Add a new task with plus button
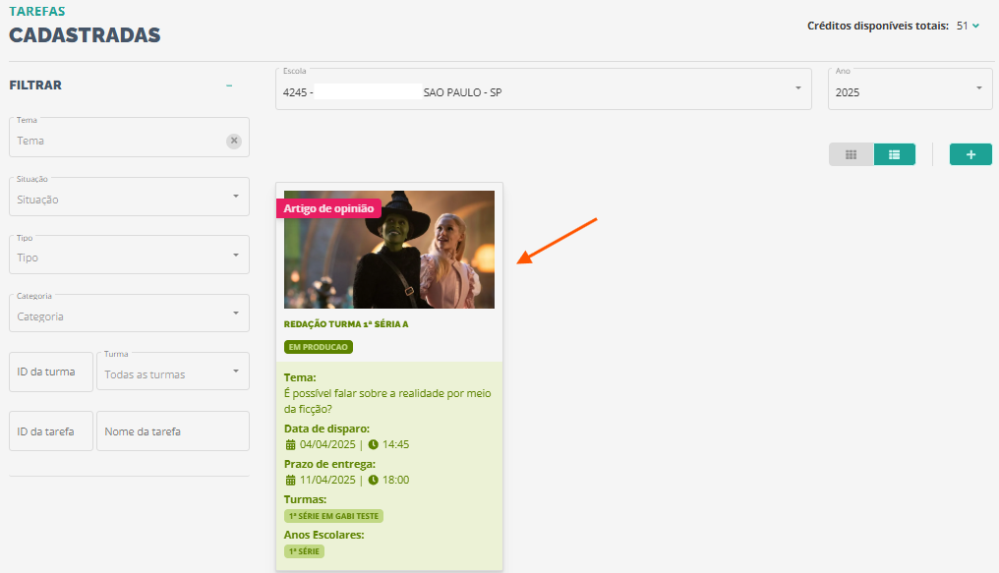Screen dimensions: 999x573 click(970, 154)
